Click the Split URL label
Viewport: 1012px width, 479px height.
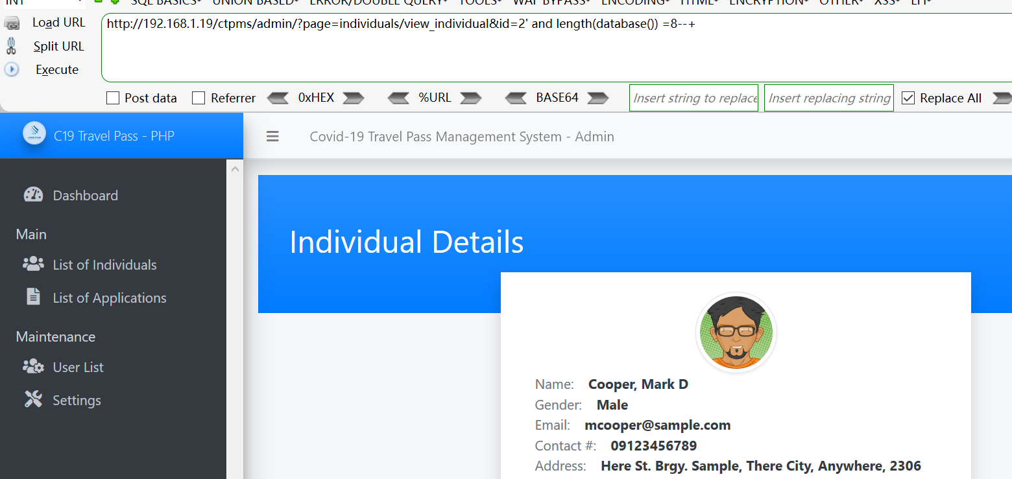tap(58, 46)
